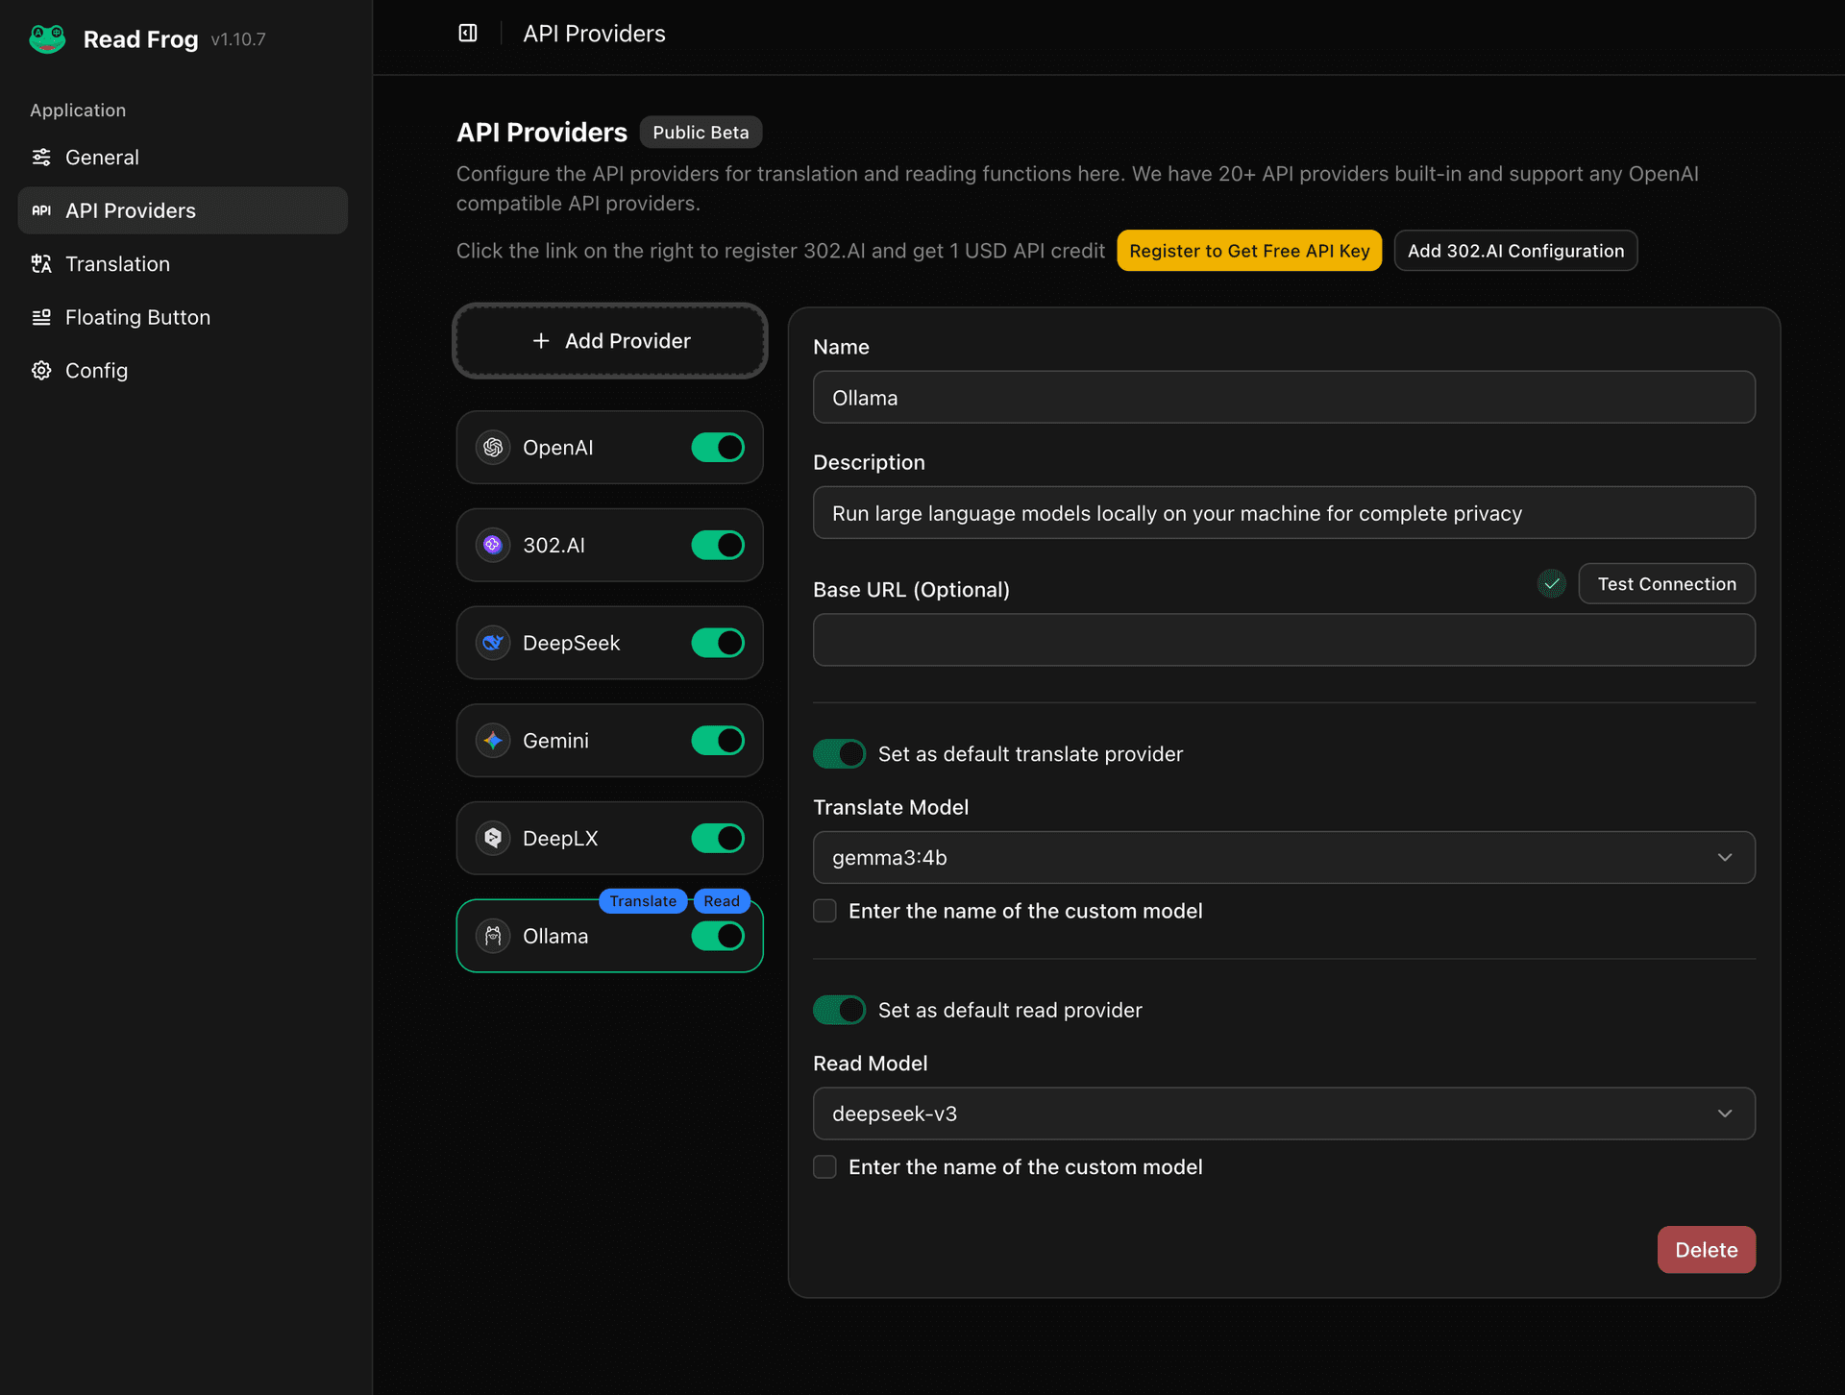Click the DeepSeek whale logo icon
Image resolution: width=1845 pixels, height=1395 pixels.
[x=493, y=643]
